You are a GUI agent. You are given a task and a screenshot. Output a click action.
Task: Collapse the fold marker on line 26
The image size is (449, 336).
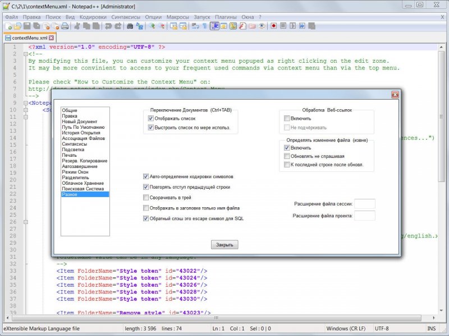(x=25, y=222)
